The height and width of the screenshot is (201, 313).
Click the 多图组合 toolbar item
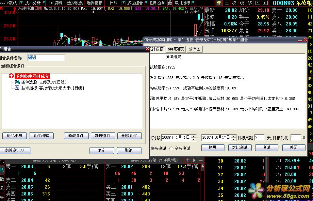click(x=135, y=3)
